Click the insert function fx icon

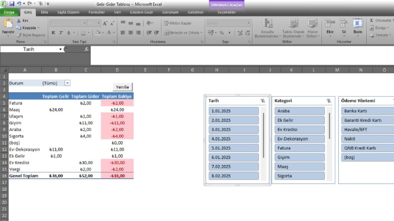click(86, 49)
